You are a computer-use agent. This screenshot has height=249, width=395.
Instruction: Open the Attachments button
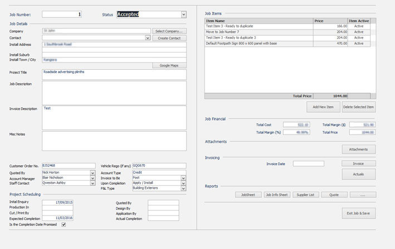358,149
